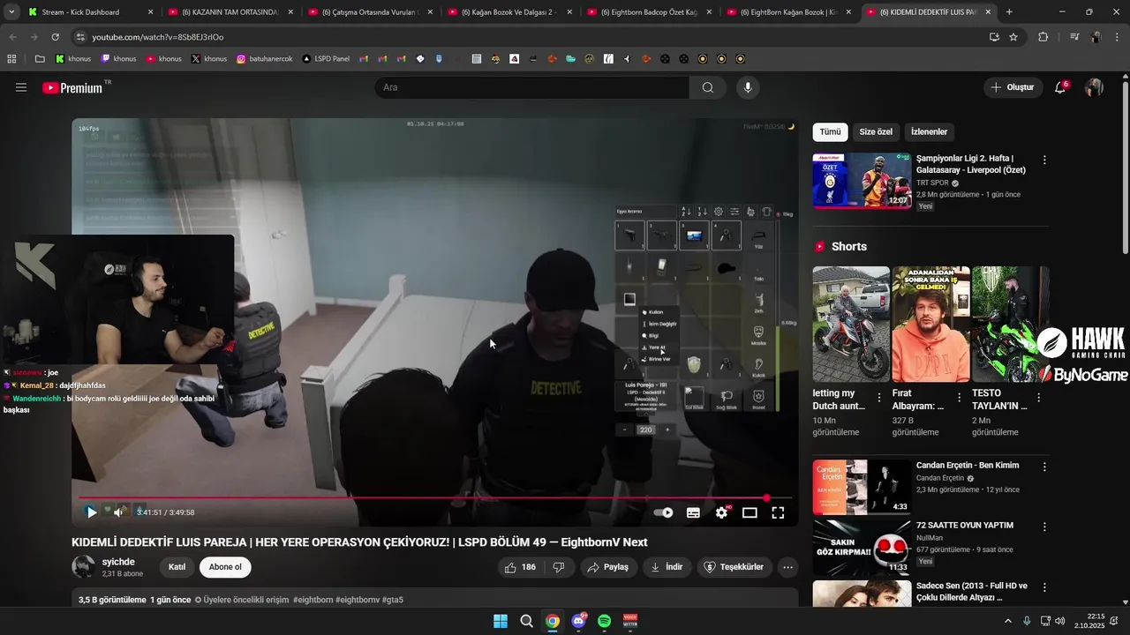Focus the Ara search field
Viewport: 1130px width, 635px height.
tap(531, 87)
